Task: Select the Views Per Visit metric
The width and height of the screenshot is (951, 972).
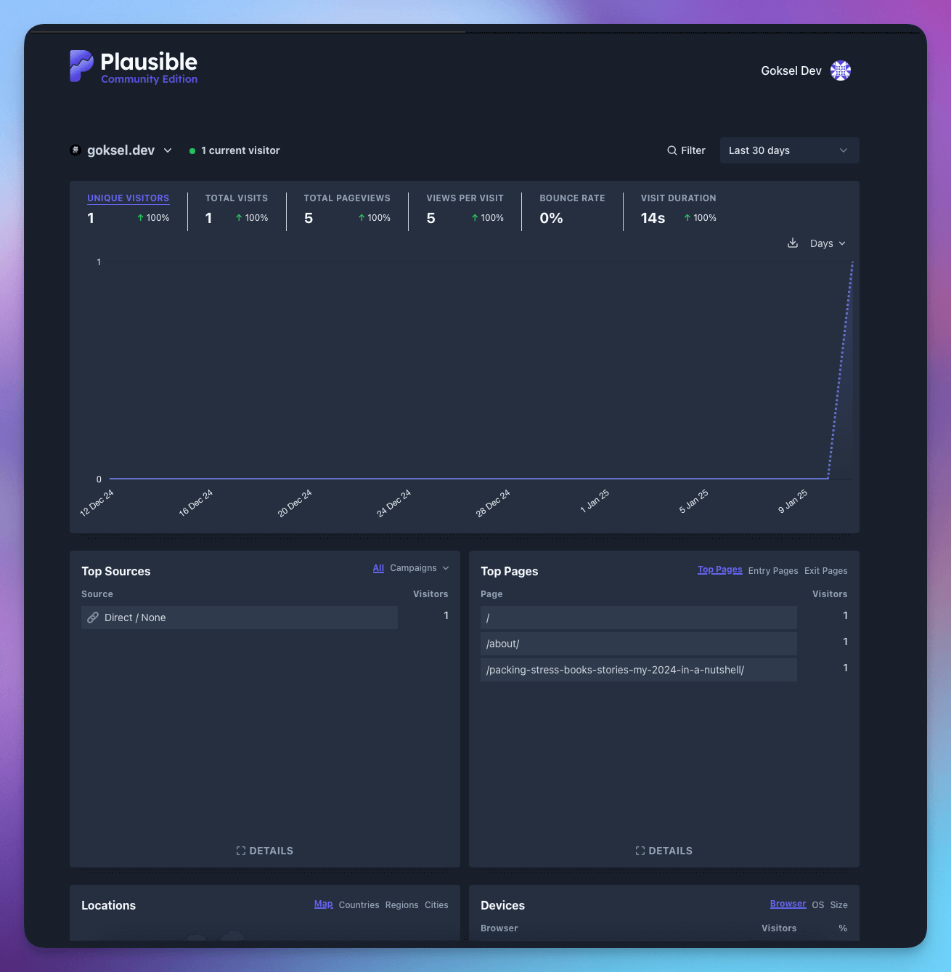Action: click(465, 209)
